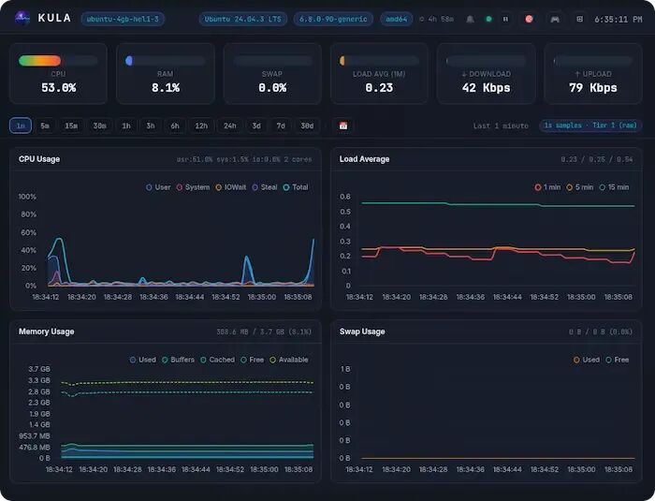This screenshot has height=501, width=655.
Task: Open the alerts bell icon
Action: point(470,20)
